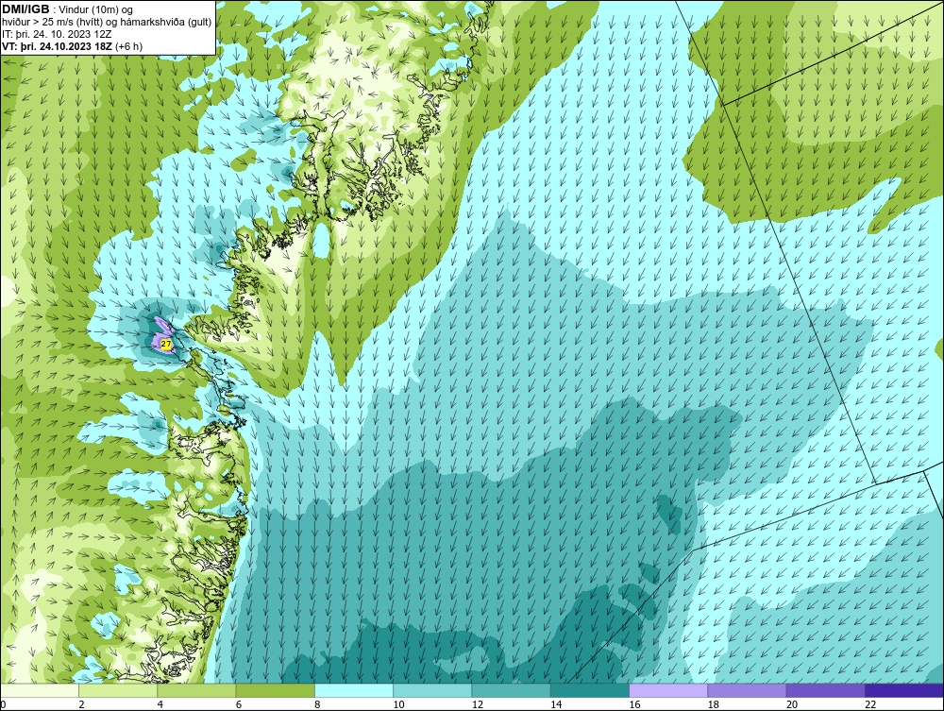The width and height of the screenshot is (944, 711).
Task: Click the 10-12 m/s legend color swatch
Action: 432,690
